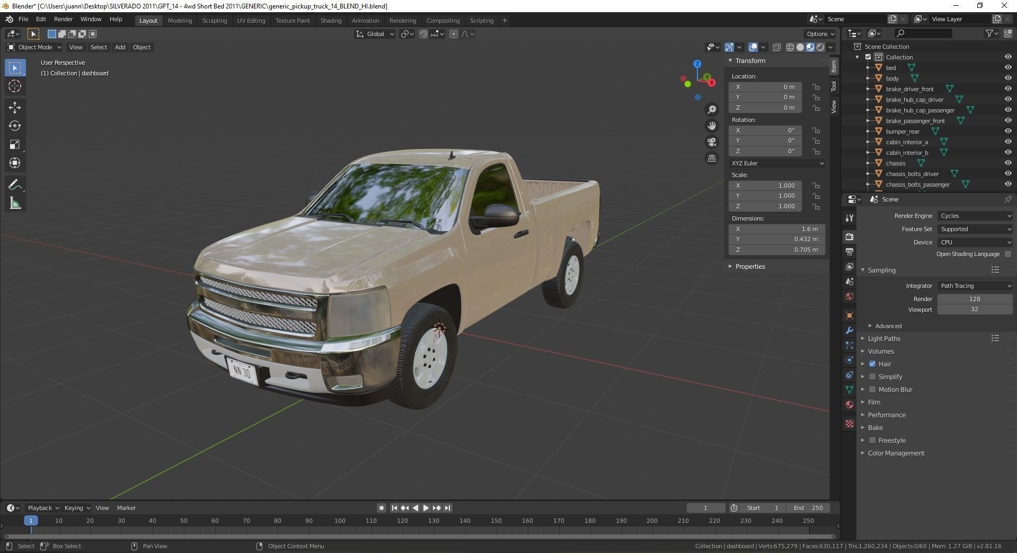This screenshot has height=553, width=1017.
Task: Select the Measure tool
Action: (x=15, y=203)
